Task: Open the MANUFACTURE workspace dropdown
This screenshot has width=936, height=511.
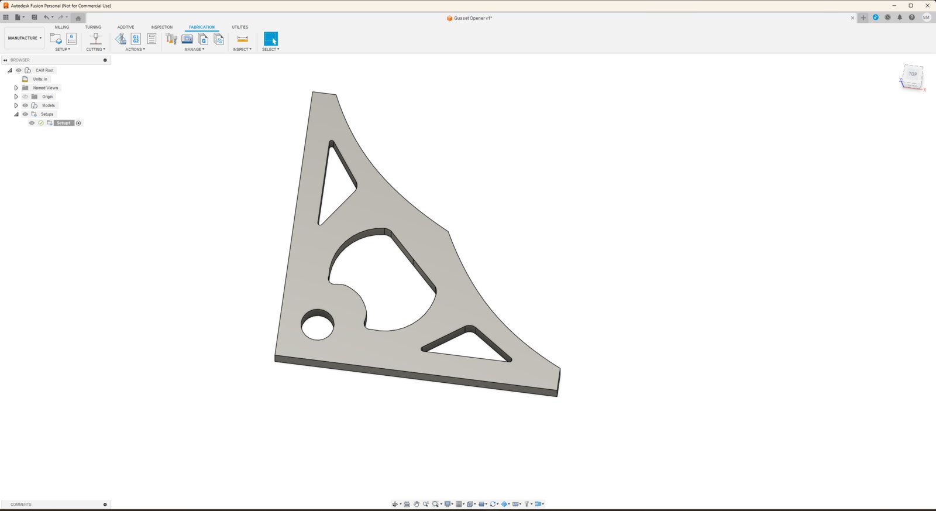Action: tap(25, 38)
